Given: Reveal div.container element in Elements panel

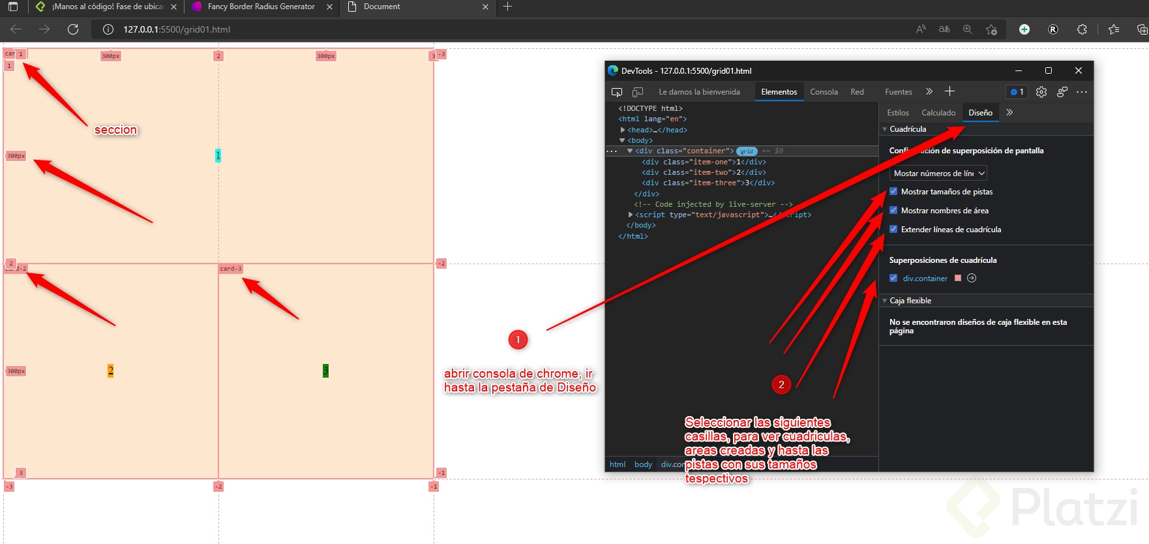Looking at the screenshot, I should 972,278.
